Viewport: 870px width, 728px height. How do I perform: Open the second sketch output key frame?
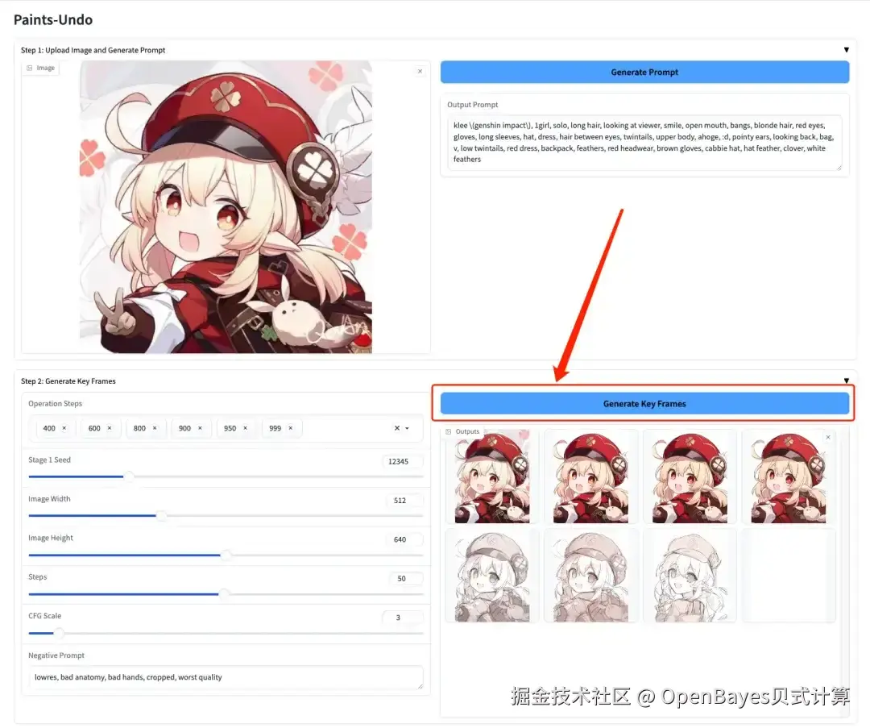(x=591, y=576)
